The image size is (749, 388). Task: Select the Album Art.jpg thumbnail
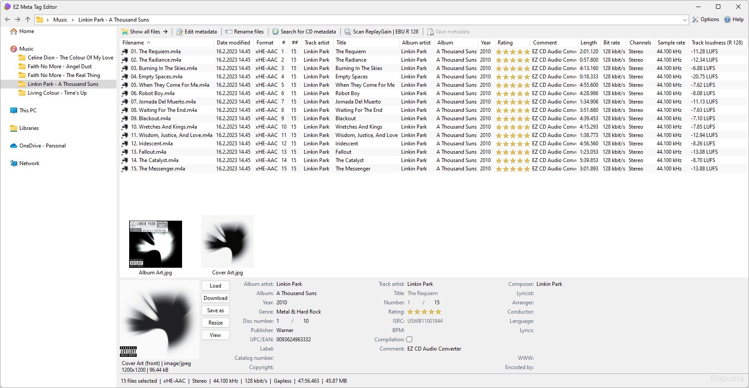[x=155, y=244]
